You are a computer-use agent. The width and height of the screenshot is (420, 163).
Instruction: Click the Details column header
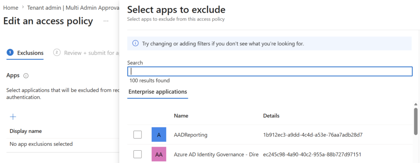click(272, 116)
